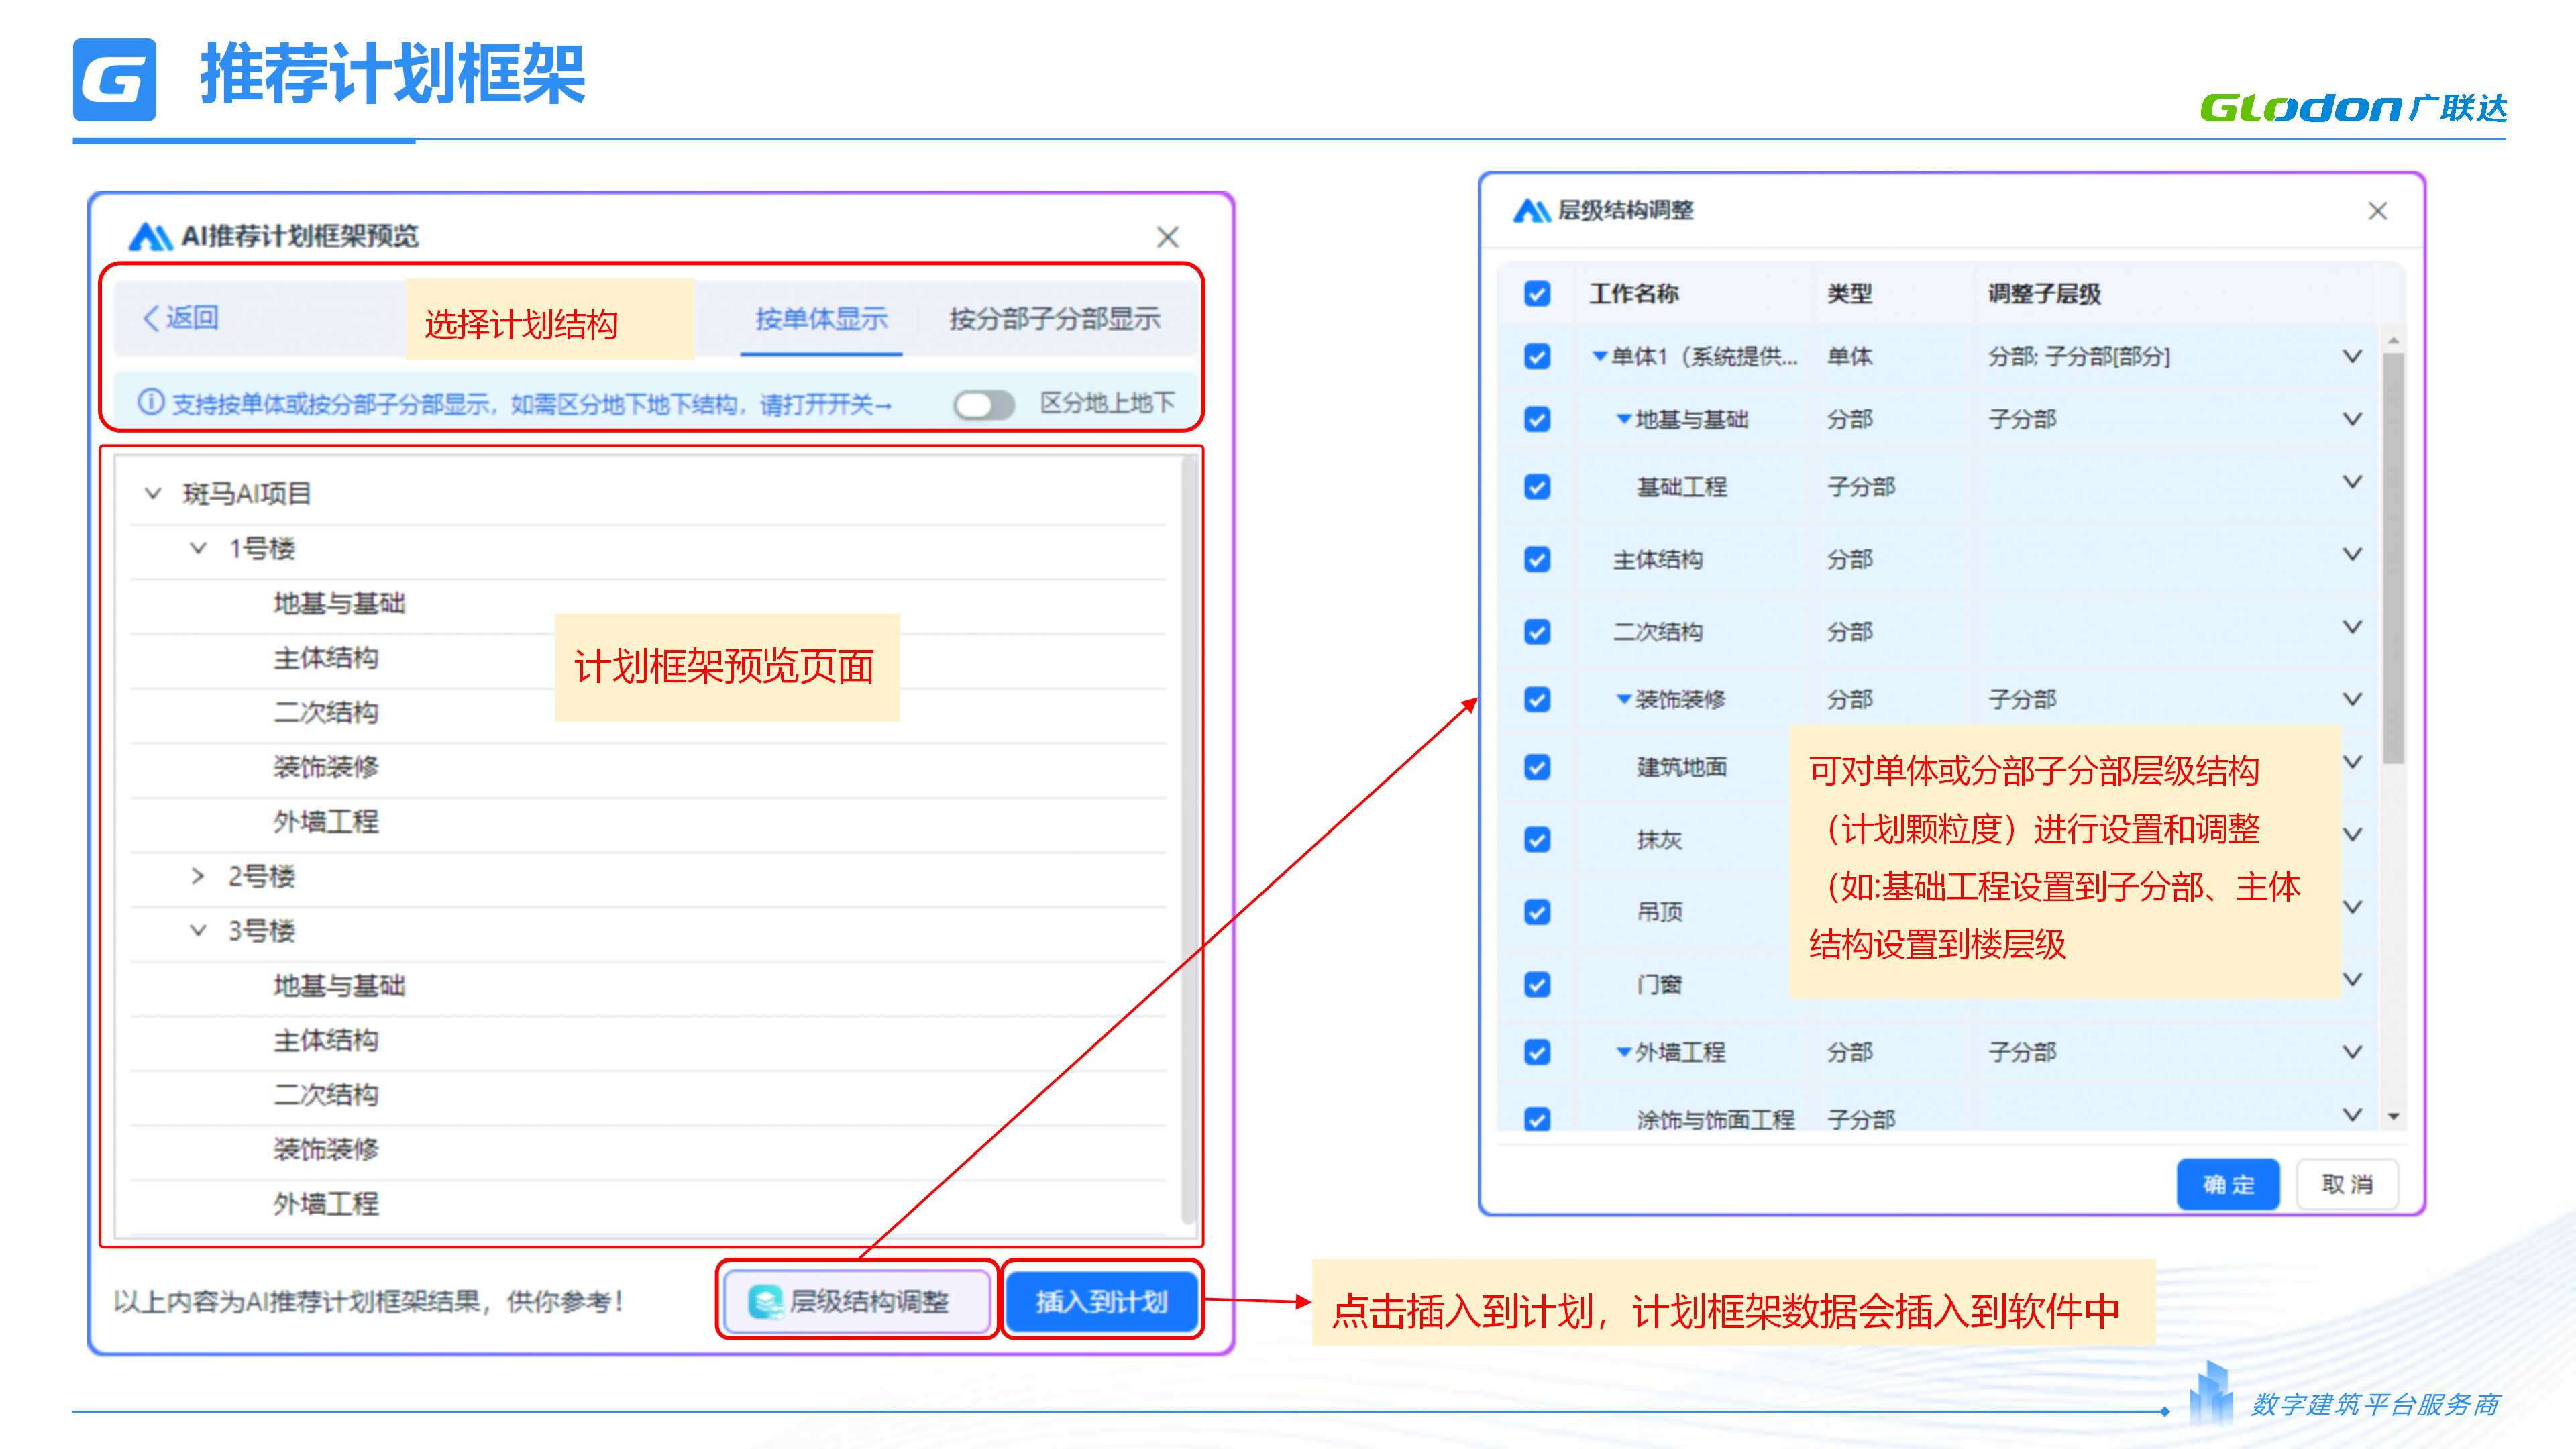
Task: Uncheck the 地基与基础 row checkbox in 层级结构调整
Action: [1537, 419]
